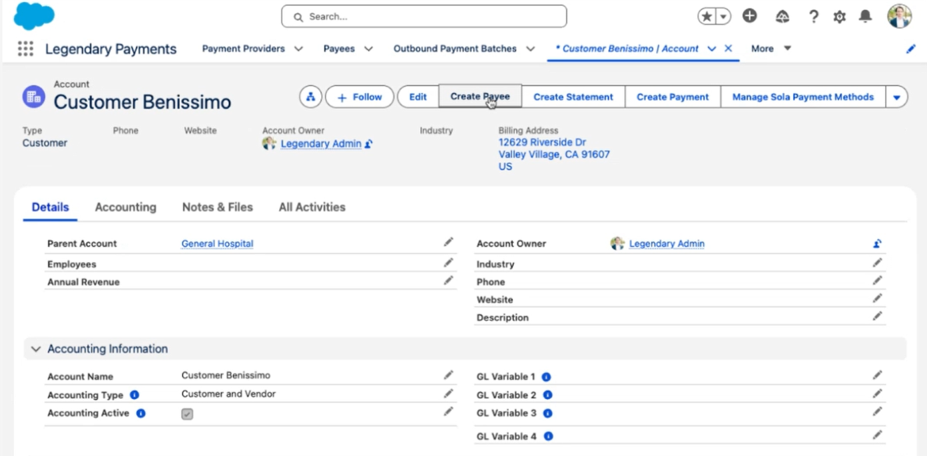Click pencil icon to edit Parent Account
The image size is (927, 456).
[x=448, y=243]
